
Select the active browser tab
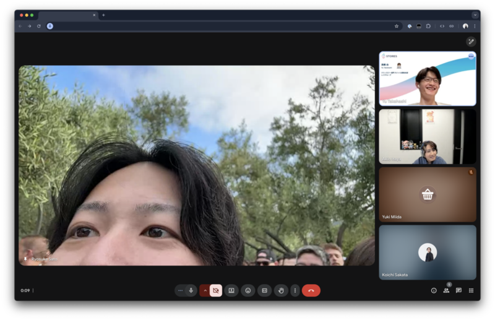68,15
